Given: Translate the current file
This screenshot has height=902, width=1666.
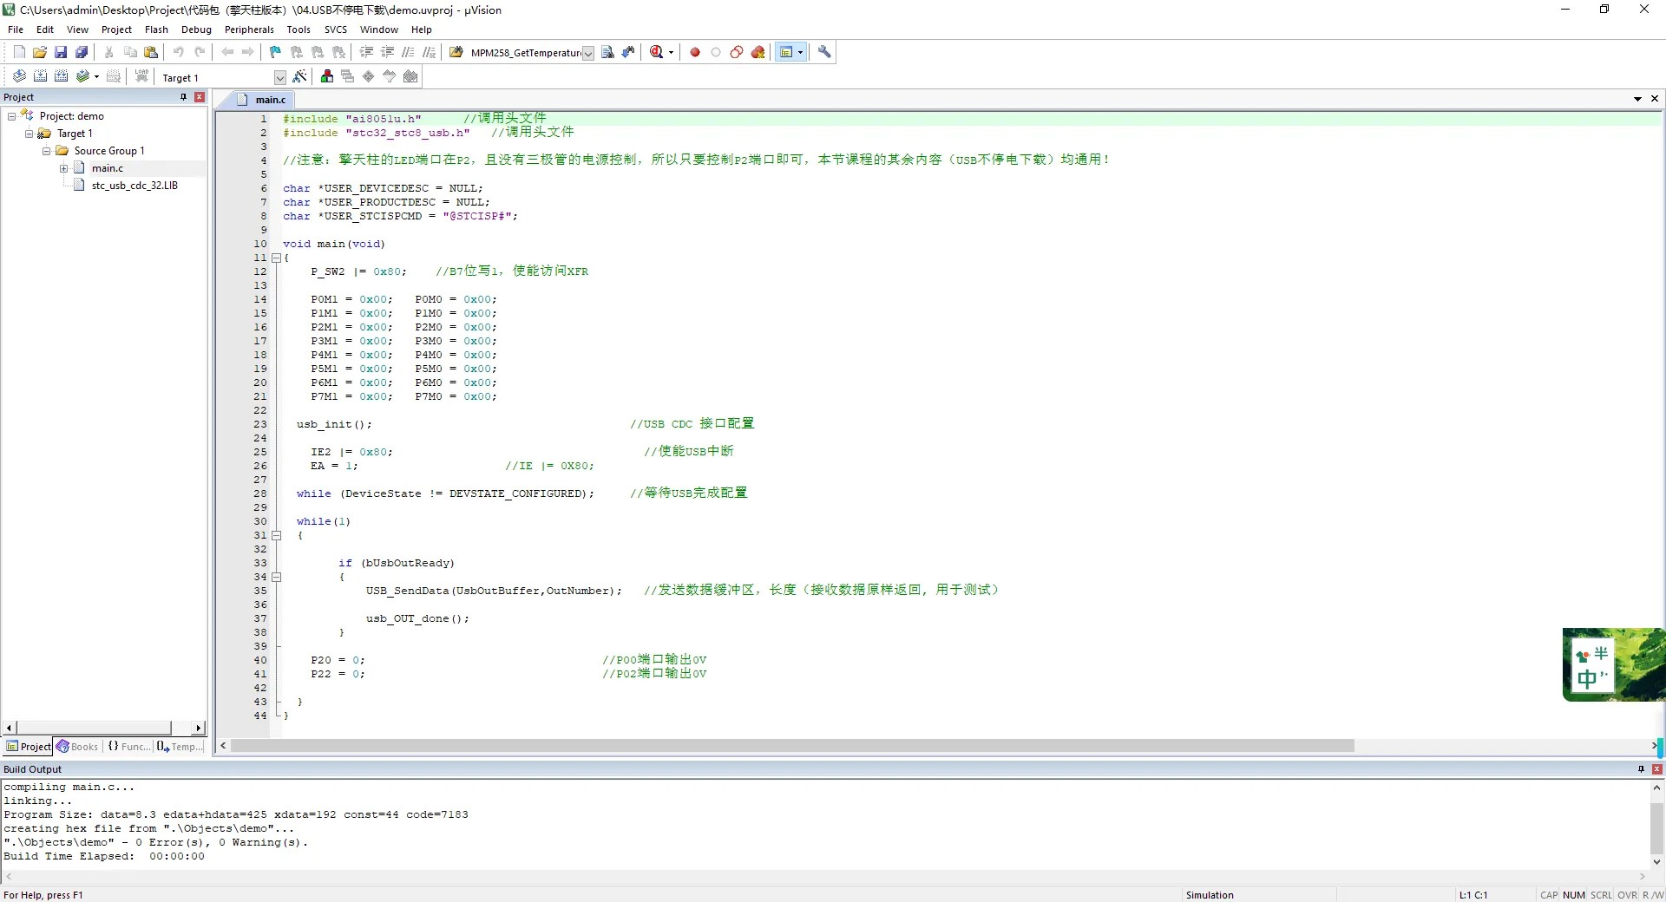Looking at the screenshot, I should coord(19,76).
